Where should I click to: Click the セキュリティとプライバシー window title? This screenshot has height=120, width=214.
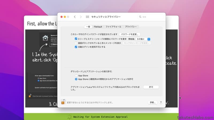coord(106,17)
